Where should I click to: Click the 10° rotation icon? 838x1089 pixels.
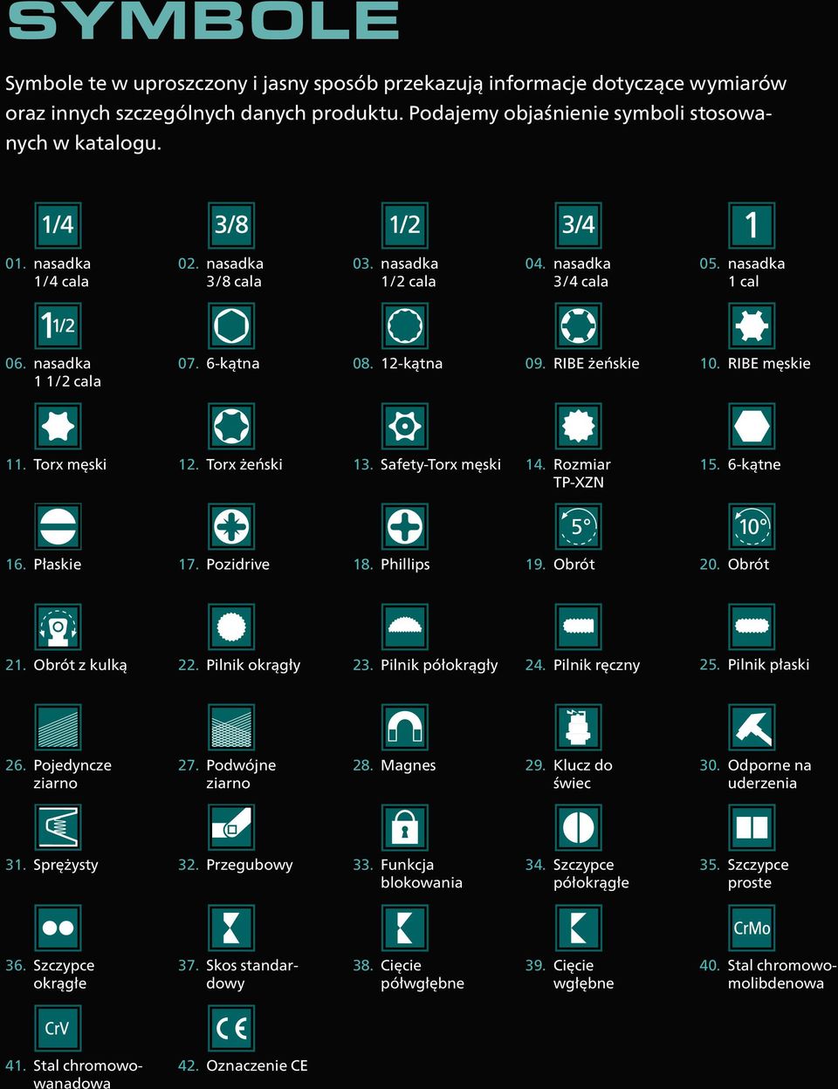pos(752,526)
